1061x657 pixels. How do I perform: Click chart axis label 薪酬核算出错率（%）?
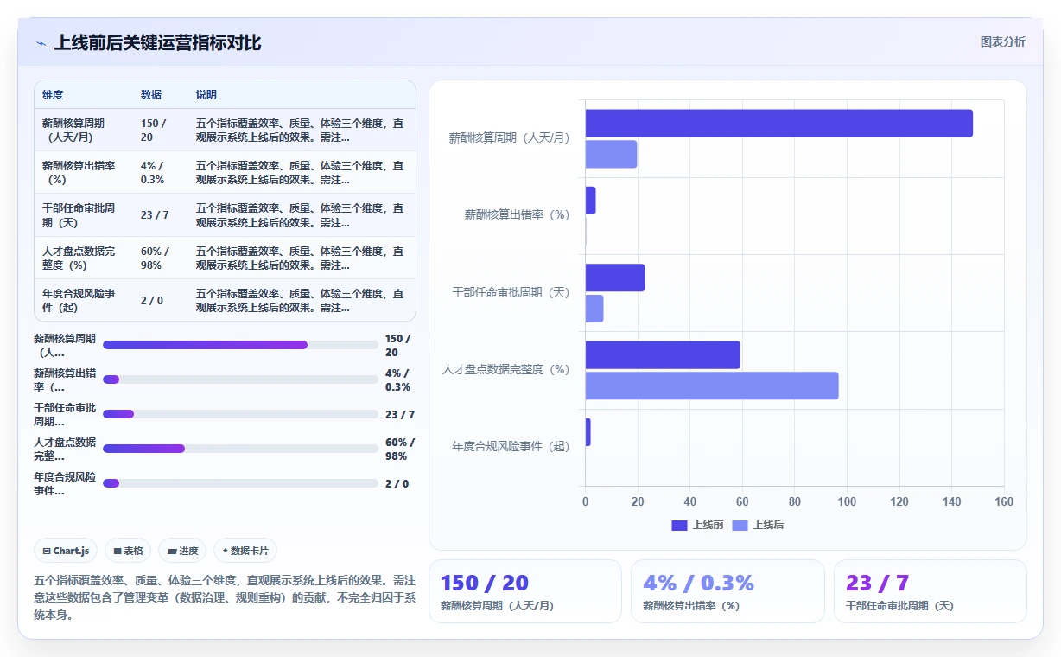click(517, 214)
